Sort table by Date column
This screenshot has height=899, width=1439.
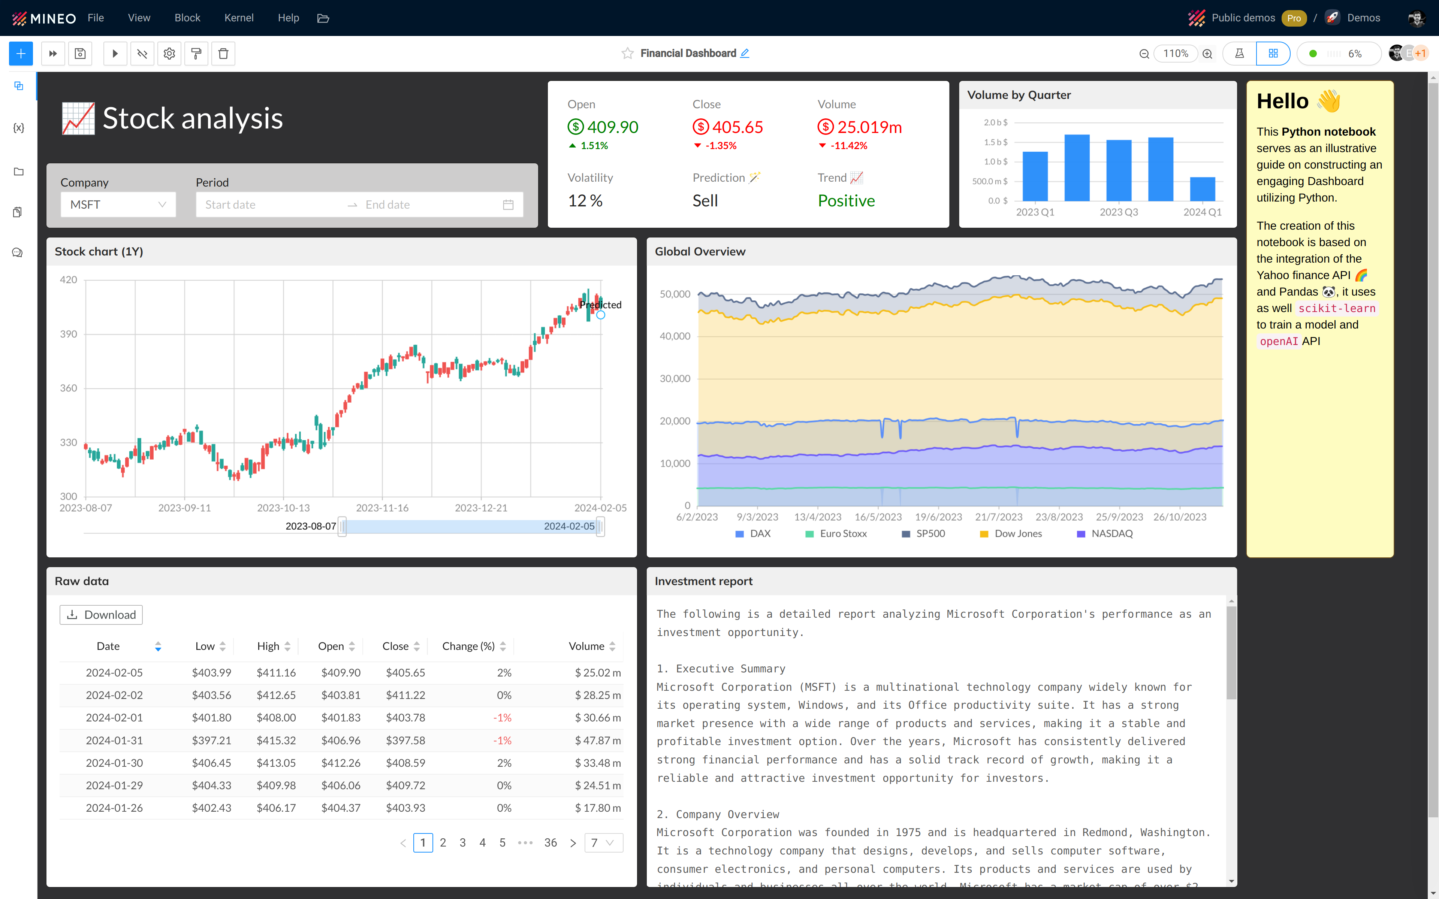click(x=157, y=646)
